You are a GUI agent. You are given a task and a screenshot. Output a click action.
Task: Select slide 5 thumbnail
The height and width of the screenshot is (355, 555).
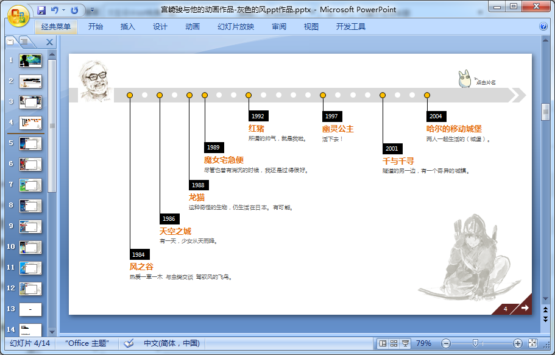pyautogui.click(x=30, y=143)
